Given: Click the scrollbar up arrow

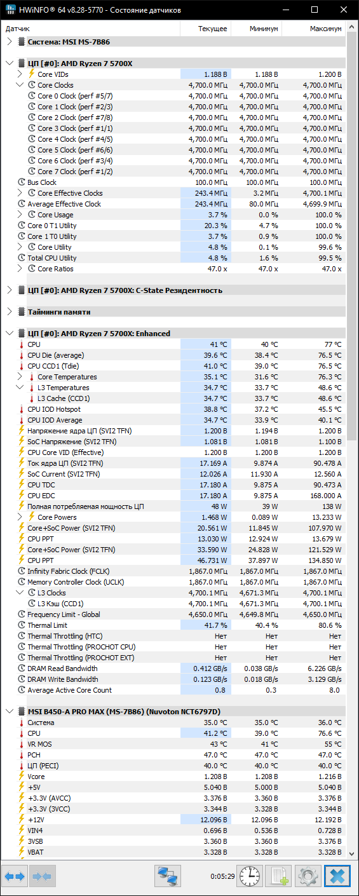Looking at the screenshot, I should (x=353, y=27).
